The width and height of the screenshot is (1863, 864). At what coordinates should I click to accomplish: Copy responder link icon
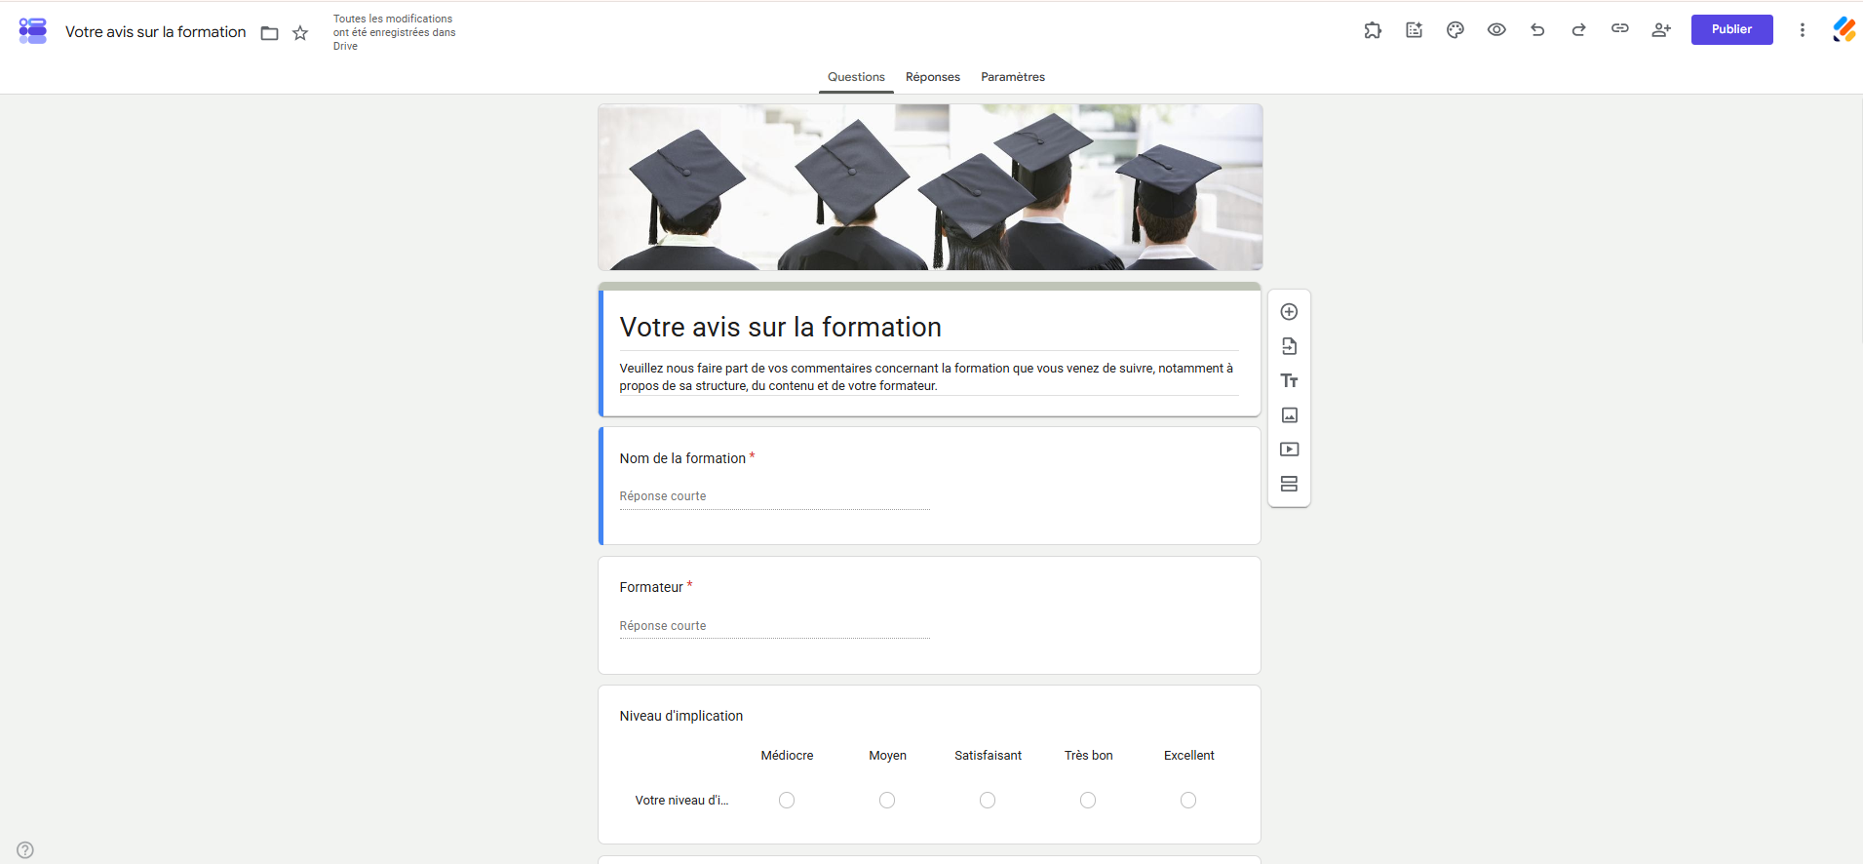[x=1620, y=29]
